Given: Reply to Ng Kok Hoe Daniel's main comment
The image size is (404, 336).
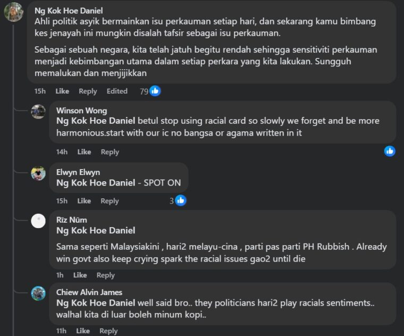Looking at the screenshot, I should click(88, 91).
